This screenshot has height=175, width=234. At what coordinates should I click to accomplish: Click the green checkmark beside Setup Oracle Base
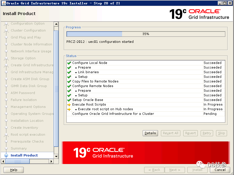69,100
